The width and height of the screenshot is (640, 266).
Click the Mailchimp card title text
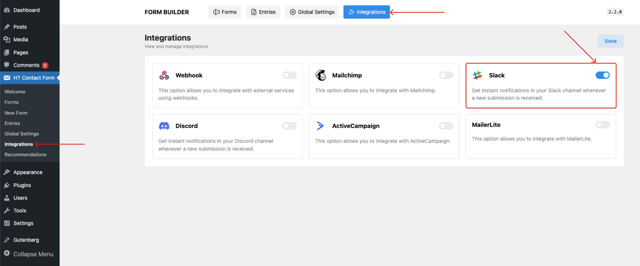[347, 75]
